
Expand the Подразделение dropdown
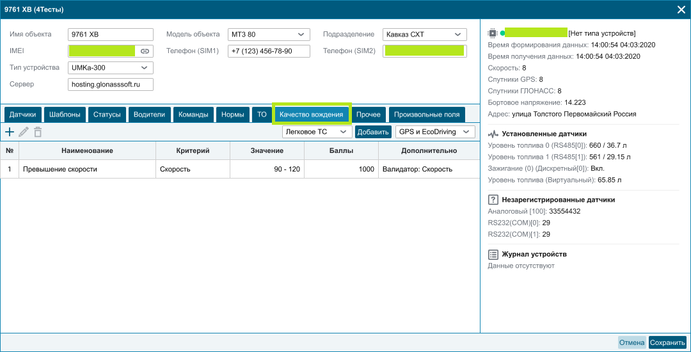[x=424, y=35]
